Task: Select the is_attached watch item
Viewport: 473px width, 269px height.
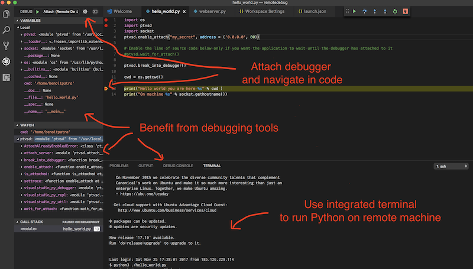Action: pyautogui.click(x=59, y=174)
